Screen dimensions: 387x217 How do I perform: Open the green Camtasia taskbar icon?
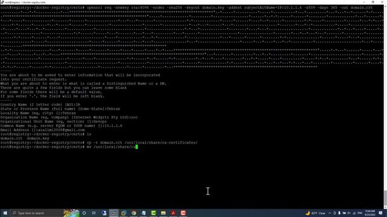click(153, 213)
